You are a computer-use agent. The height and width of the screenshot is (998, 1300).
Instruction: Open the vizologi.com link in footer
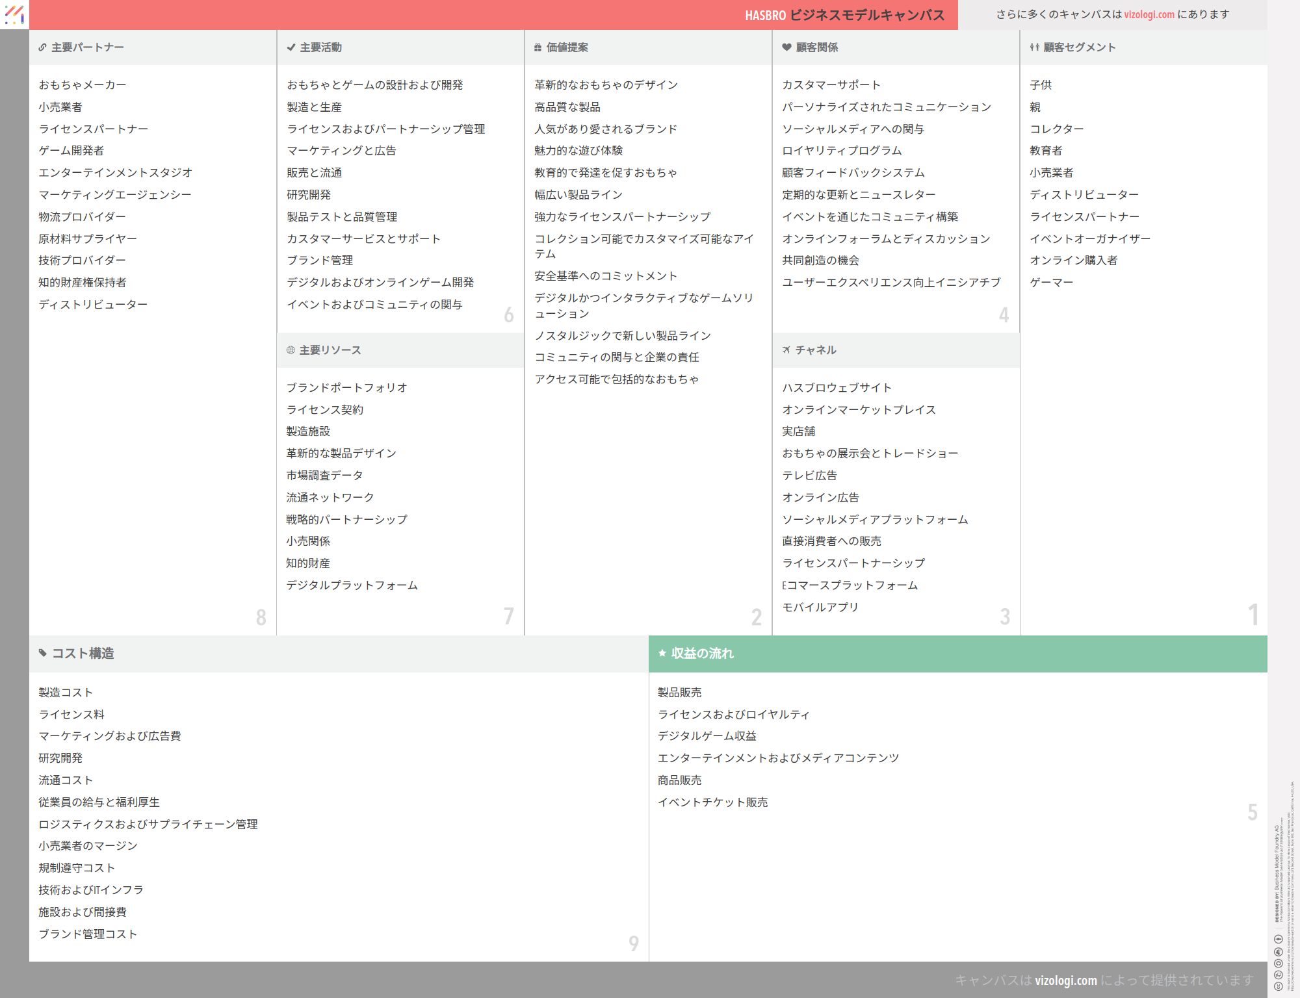point(1065,980)
